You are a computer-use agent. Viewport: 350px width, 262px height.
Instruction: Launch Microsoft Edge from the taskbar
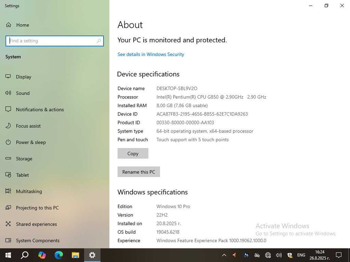59,255
